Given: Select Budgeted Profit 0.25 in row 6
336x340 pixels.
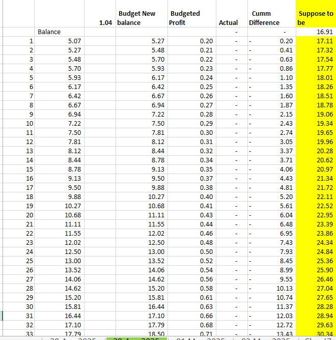Looking at the screenshot, I should [x=192, y=87].
